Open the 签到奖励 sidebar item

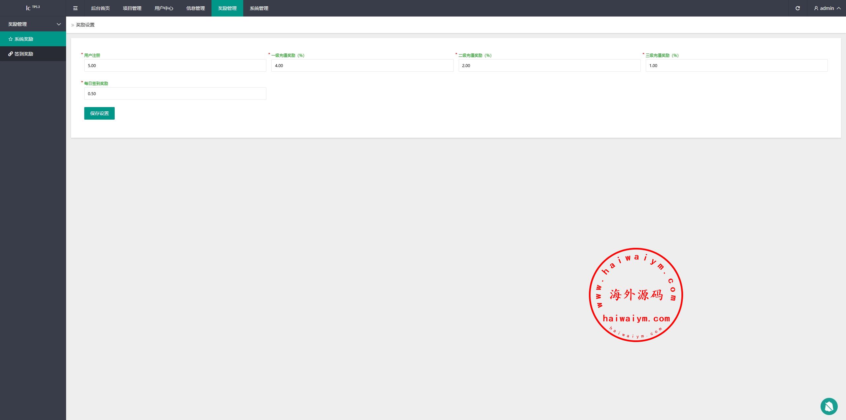pos(24,54)
